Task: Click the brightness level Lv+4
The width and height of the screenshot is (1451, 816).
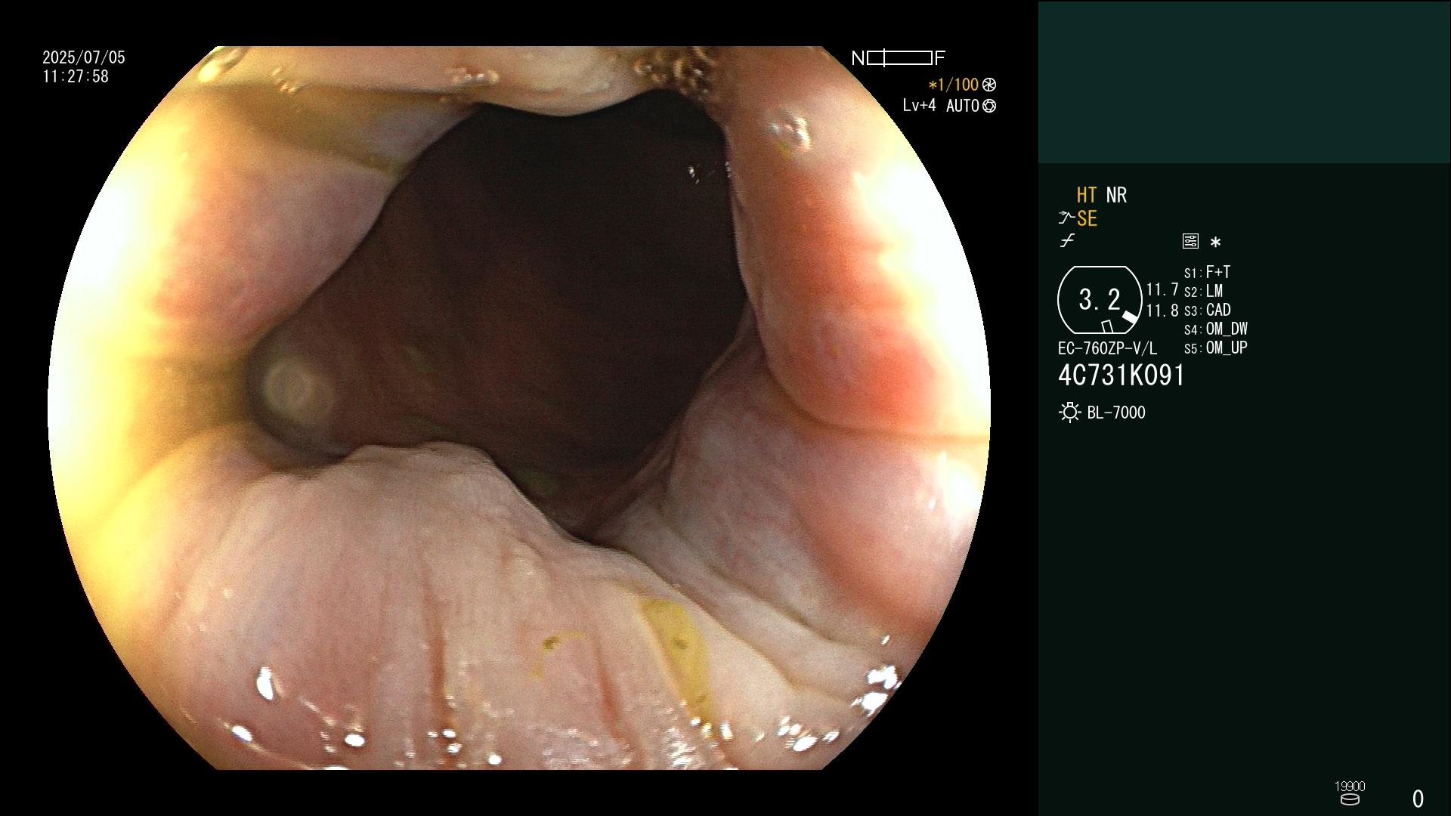Action: pyautogui.click(x=919, y=106)
